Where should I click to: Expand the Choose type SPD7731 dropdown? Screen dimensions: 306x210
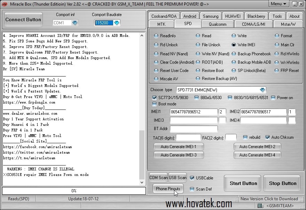pos(262,90)
